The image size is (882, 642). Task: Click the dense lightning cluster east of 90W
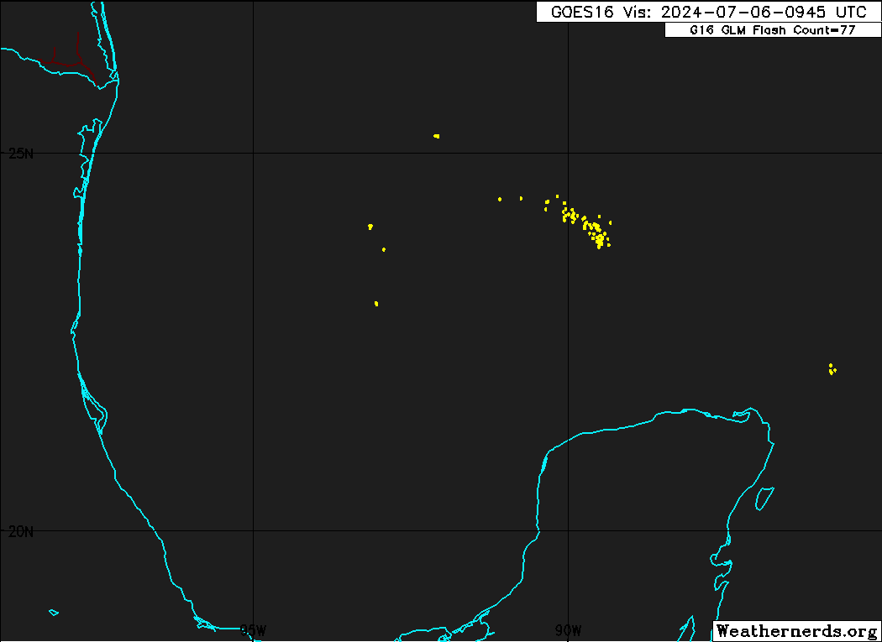point(593,231)
